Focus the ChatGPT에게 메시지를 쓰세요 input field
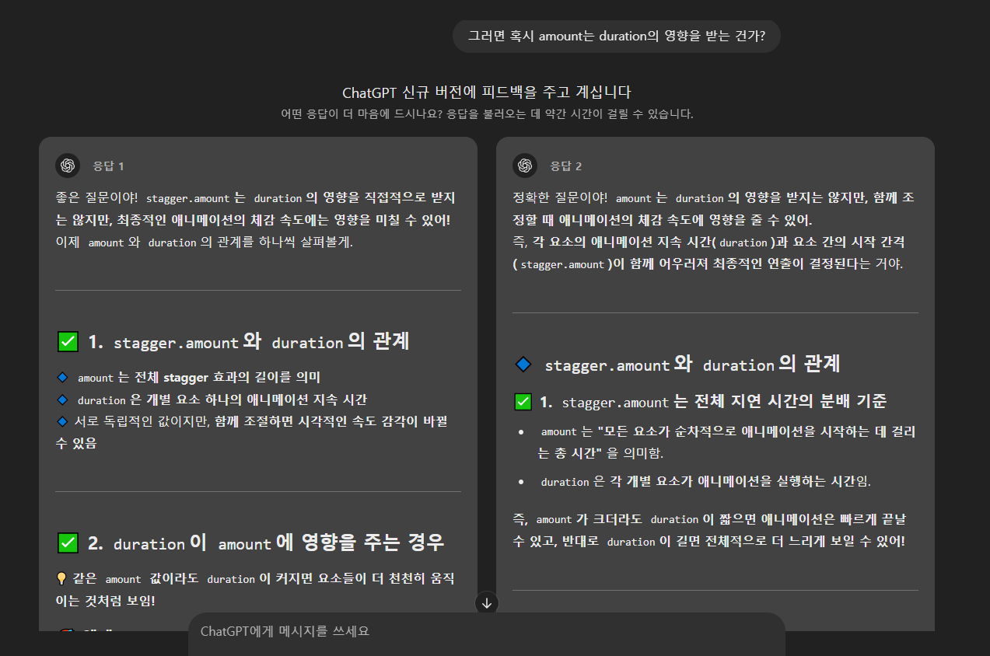Screen dimensions: 990x656 [x=486, y=631]
